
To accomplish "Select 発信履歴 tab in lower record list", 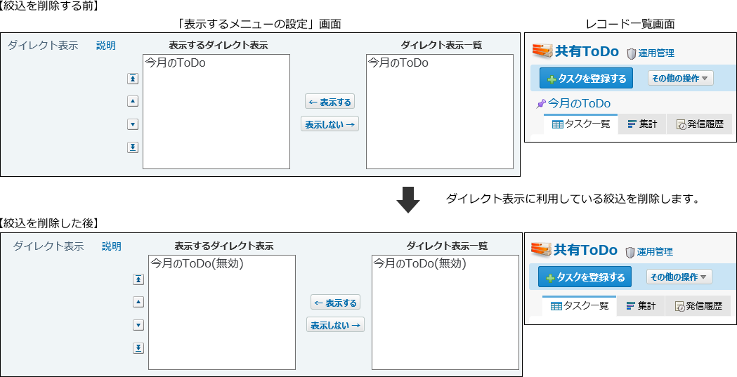I will click(698, 305).
